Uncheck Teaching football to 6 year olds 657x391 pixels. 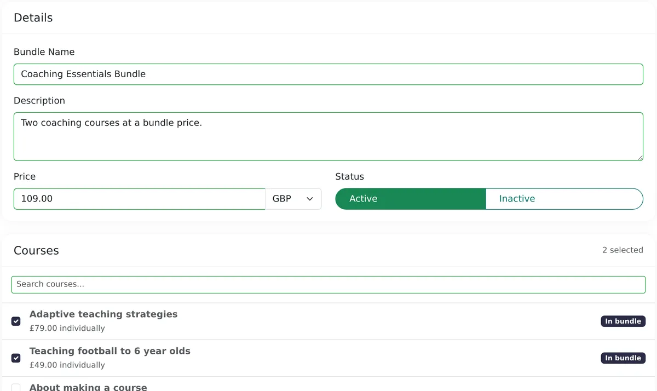16,358
